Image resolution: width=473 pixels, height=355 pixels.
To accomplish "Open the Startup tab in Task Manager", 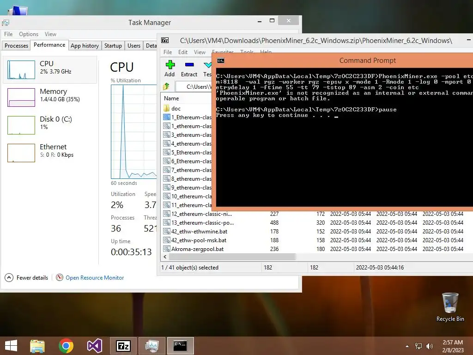I will 113,46.
